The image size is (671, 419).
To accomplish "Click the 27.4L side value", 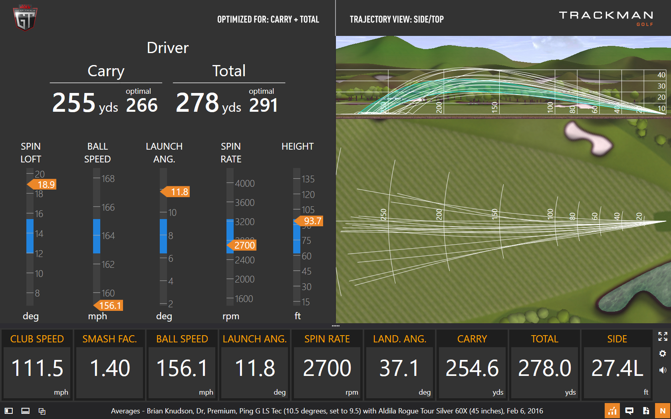I will coord(617,368).
